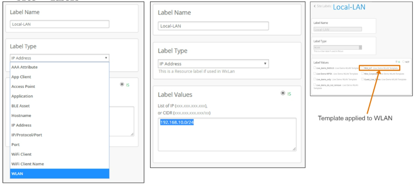Screen dimensions: 418x186
Task: Click the Site Labels breadcrumb link
Action: (324, 6)
